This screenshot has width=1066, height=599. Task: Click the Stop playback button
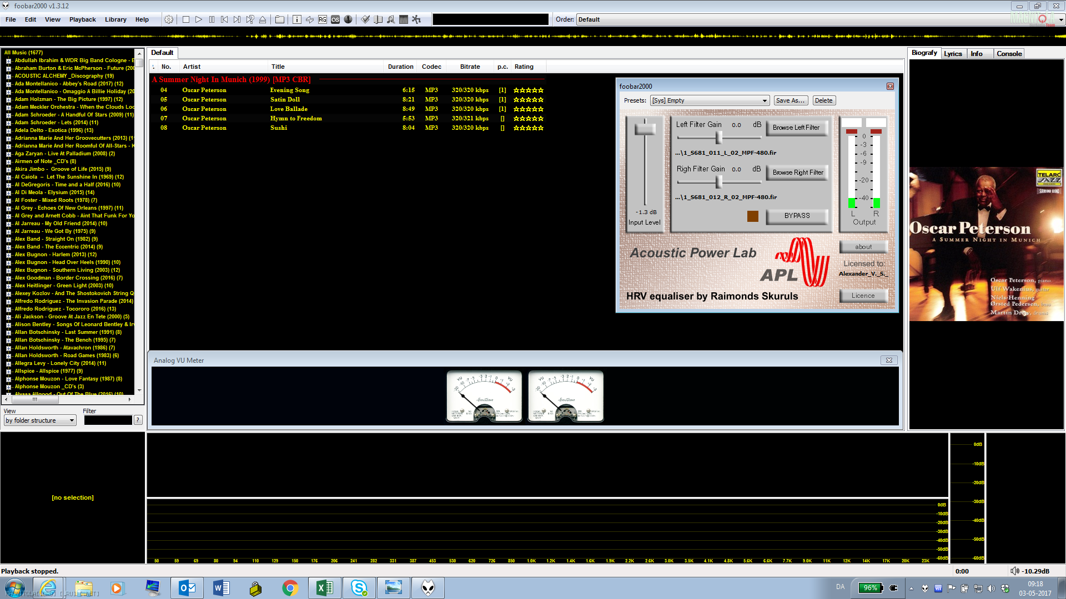[186, 19]
